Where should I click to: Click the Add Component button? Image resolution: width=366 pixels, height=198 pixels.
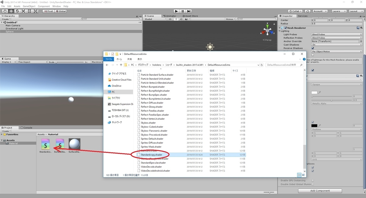pyautogui.click(x=320, y=191)
